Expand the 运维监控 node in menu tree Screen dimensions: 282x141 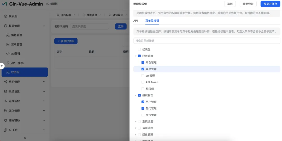(136, 128)
